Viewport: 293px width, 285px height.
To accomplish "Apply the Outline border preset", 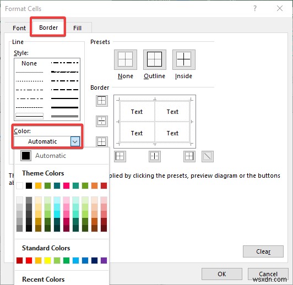I will pos(155,60).
